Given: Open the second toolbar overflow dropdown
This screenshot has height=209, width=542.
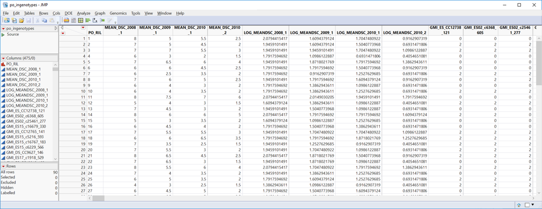Looking at the screenshot, I should click(116, 22).
